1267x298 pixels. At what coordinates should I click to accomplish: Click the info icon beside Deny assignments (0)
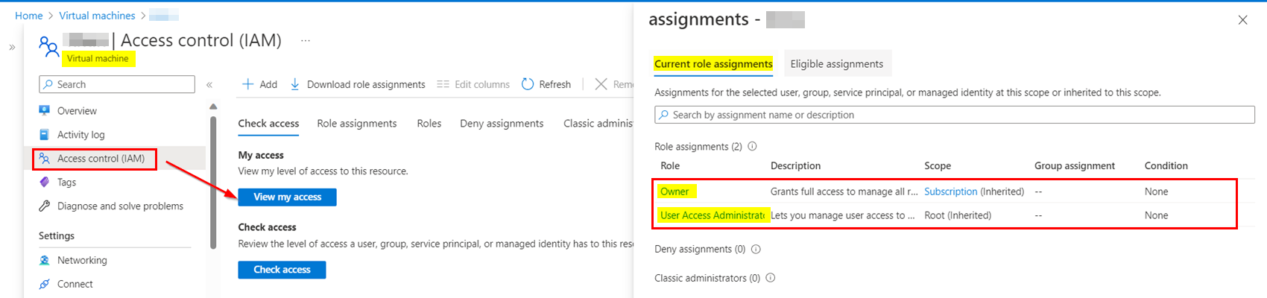tap(756, 250)
